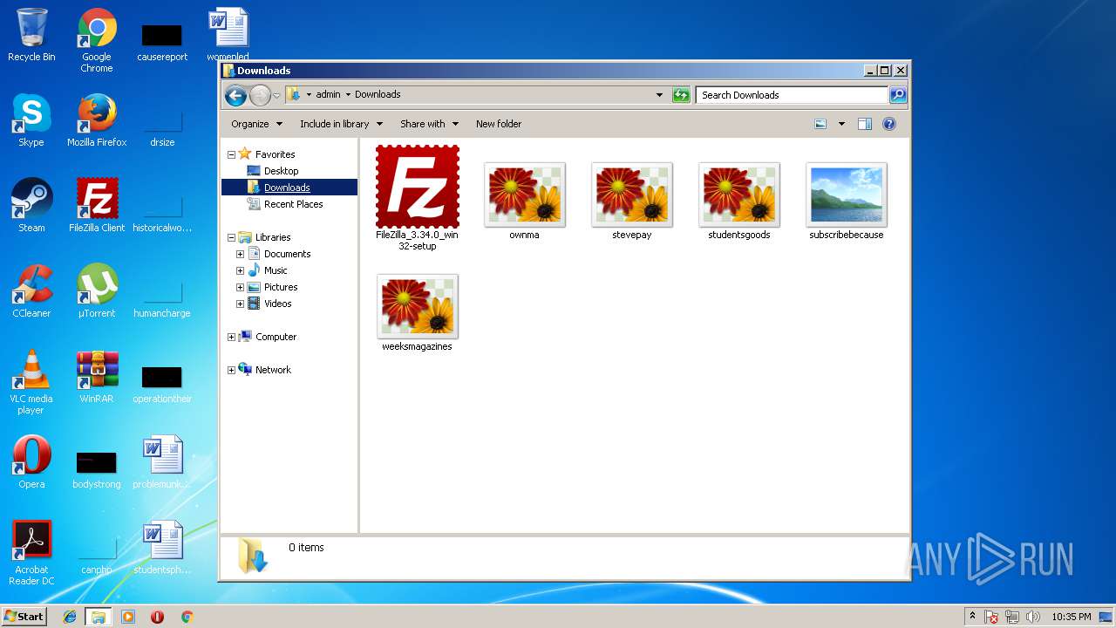This screenshot has width=1116, height=628.
Task: Expand the Music library node
Action: (x=241, y=270)
